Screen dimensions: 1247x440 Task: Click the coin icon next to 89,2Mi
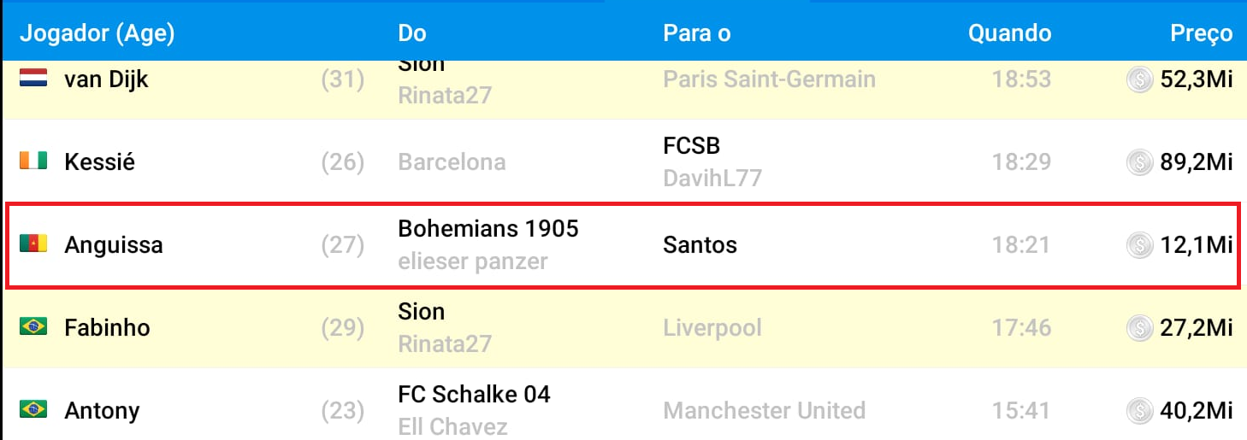tap(1139, 161)
